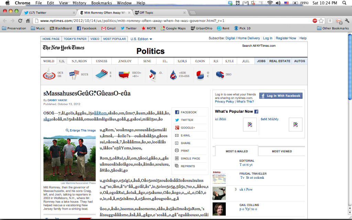Select the MOST E-MAILED tab

click(236, 151)
